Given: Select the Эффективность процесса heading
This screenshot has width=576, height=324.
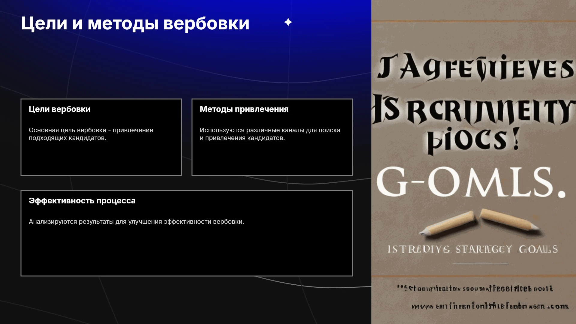Looking at the screenshot, I should tap(82, 201).
